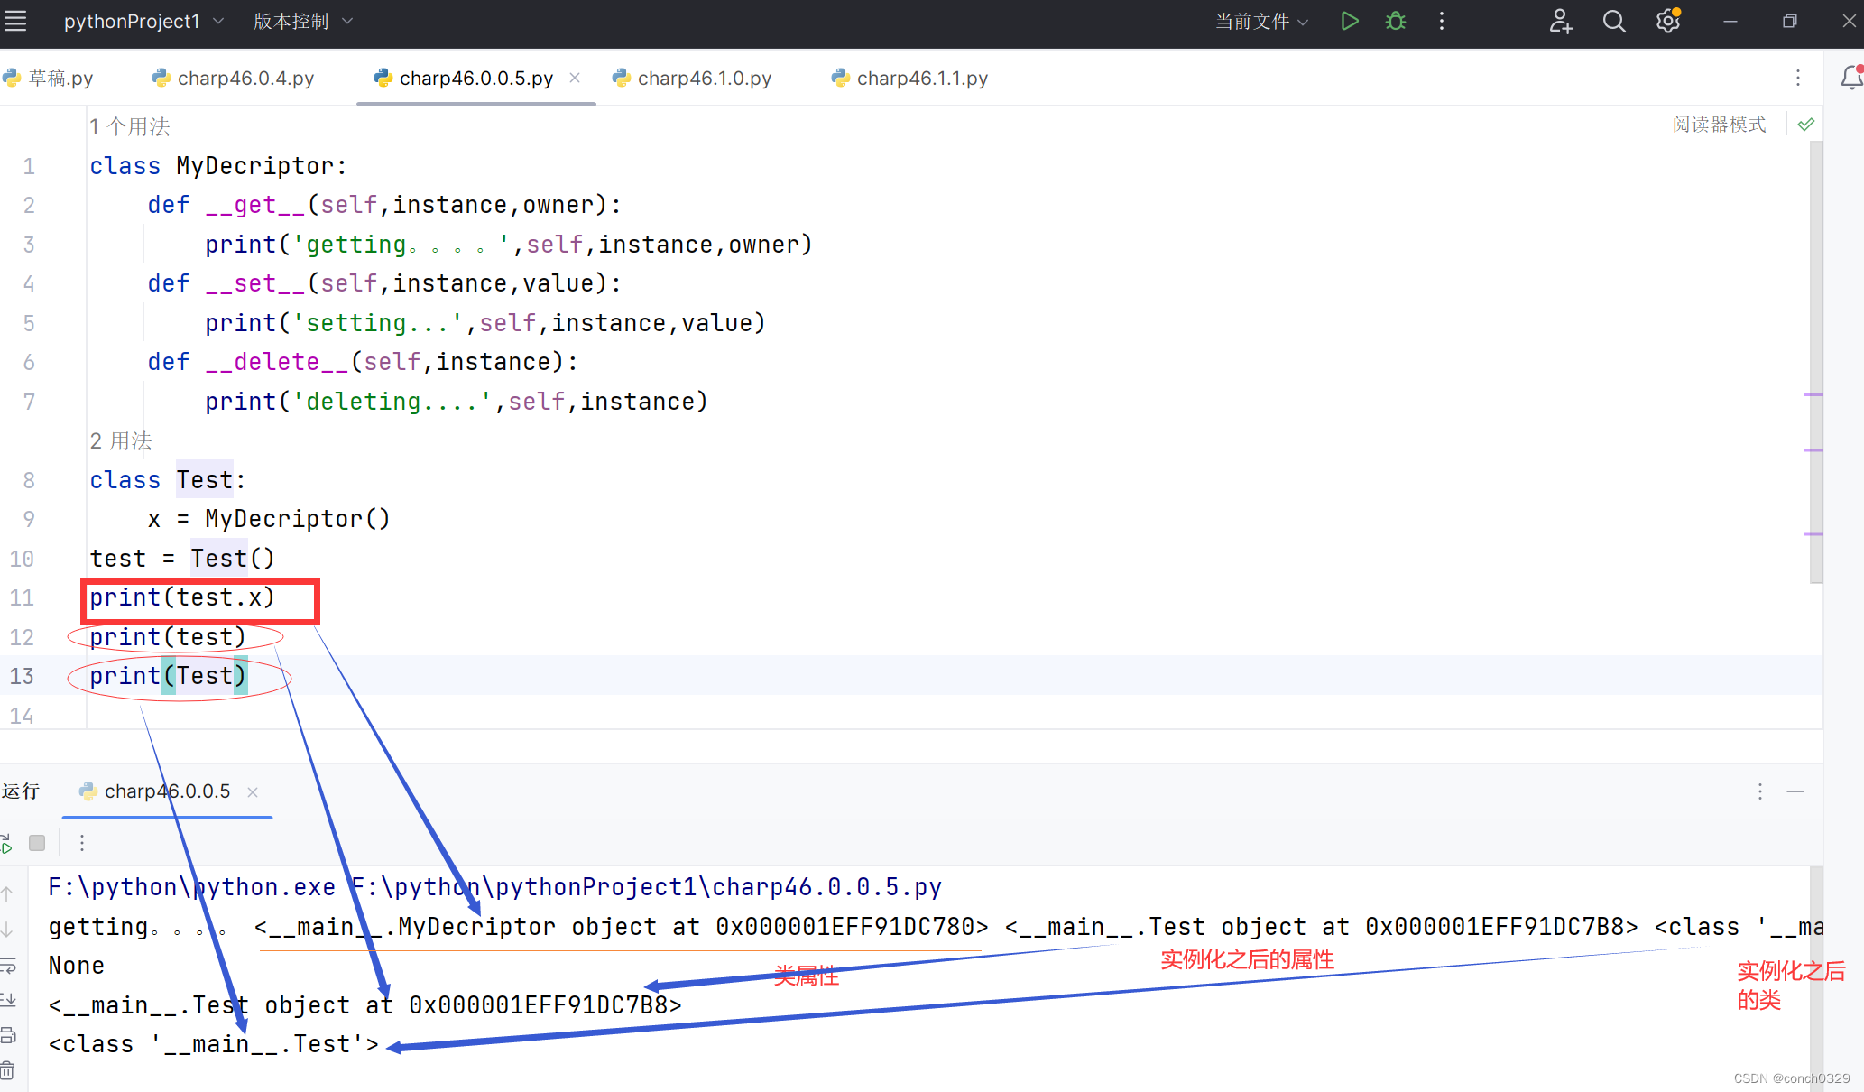The width and height of the screenshot is (1864, 1092).
Task: Open IDE settings gear icon
Action: (1667, 21)
